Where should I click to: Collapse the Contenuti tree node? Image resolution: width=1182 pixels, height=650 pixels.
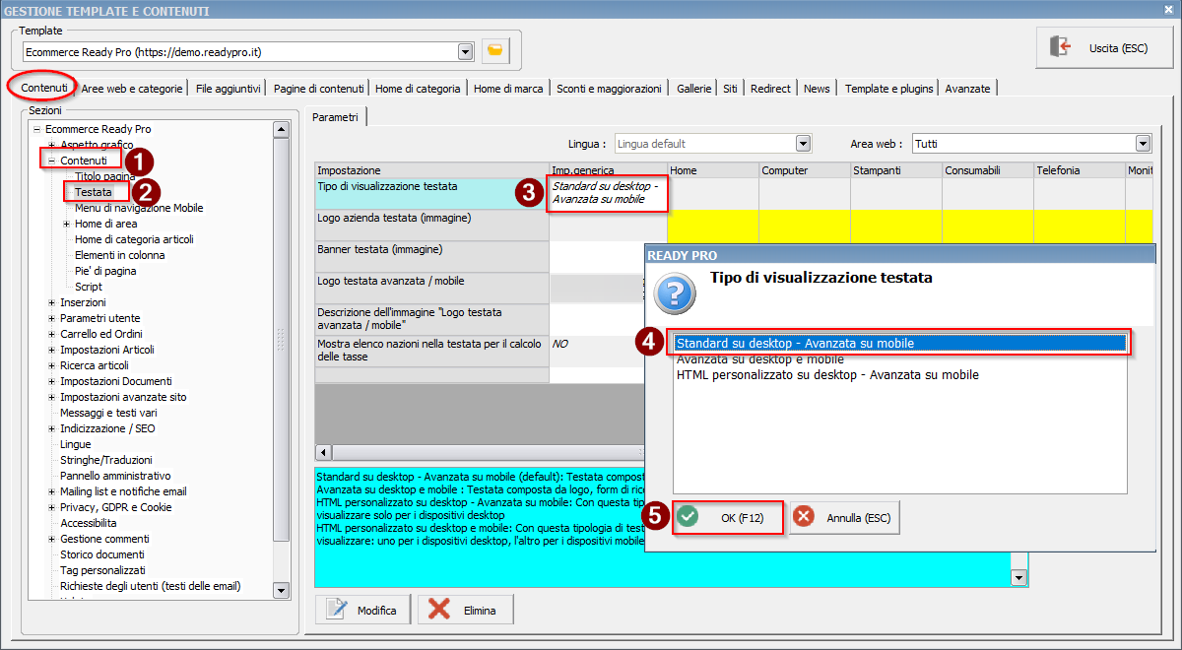tap(51, 161)
